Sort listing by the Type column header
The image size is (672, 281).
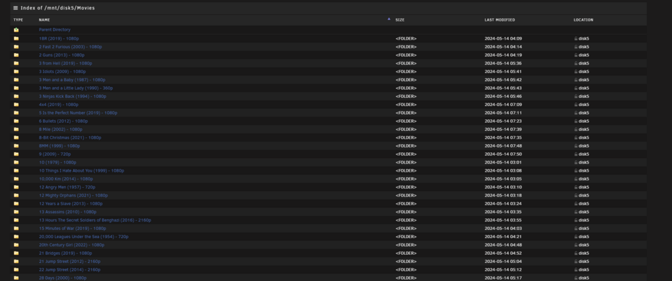[18, 19]
